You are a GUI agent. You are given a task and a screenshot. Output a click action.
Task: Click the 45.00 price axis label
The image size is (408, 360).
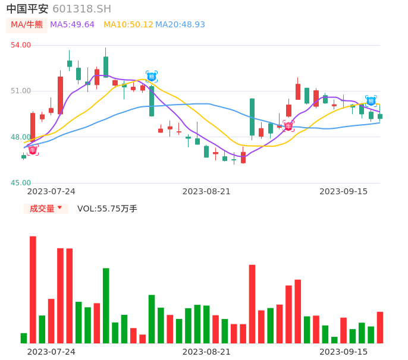coord(21,183)
